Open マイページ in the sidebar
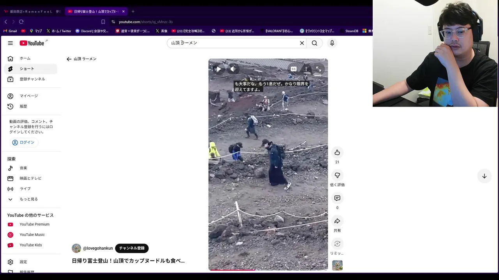Screen dimensions: 499x280 click(31, 96)
